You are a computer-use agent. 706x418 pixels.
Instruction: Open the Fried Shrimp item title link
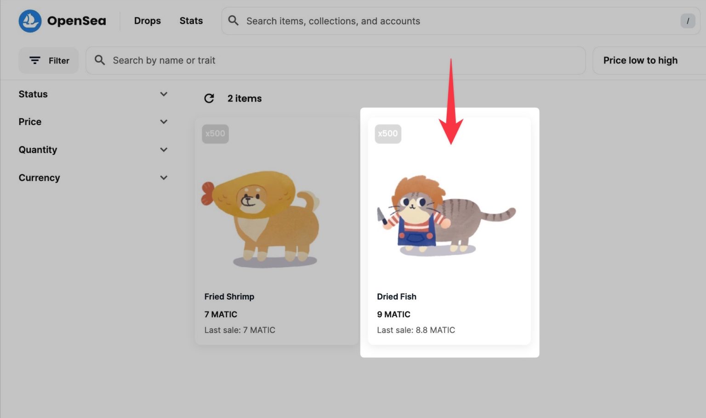click(x=229, y=297)
